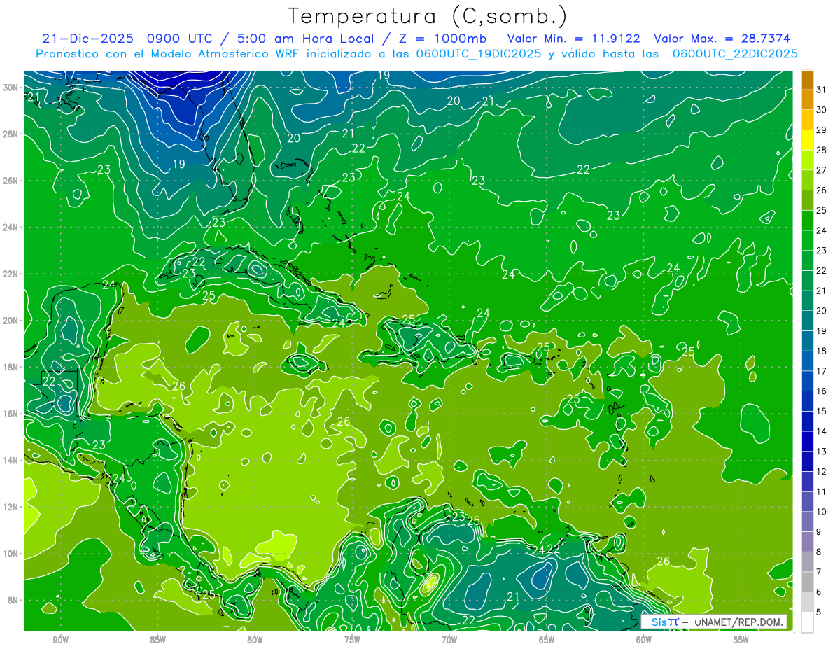Click the yellow colorbar swatch between 28 and 29
Screen dimensions: 840x649
tap(807, 139)
